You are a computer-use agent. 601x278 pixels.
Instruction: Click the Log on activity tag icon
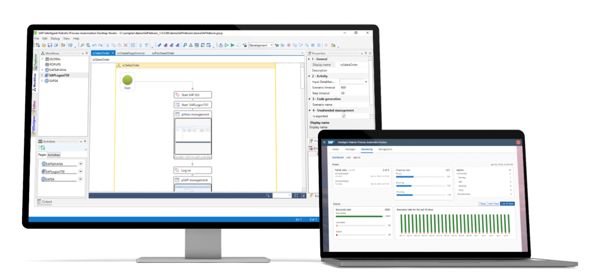[178, 170]
